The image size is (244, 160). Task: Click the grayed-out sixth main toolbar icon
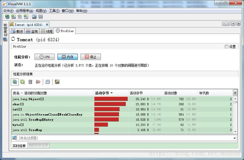pos(41,17)
